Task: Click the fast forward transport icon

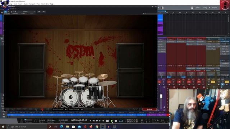Action: coord(97,121)
